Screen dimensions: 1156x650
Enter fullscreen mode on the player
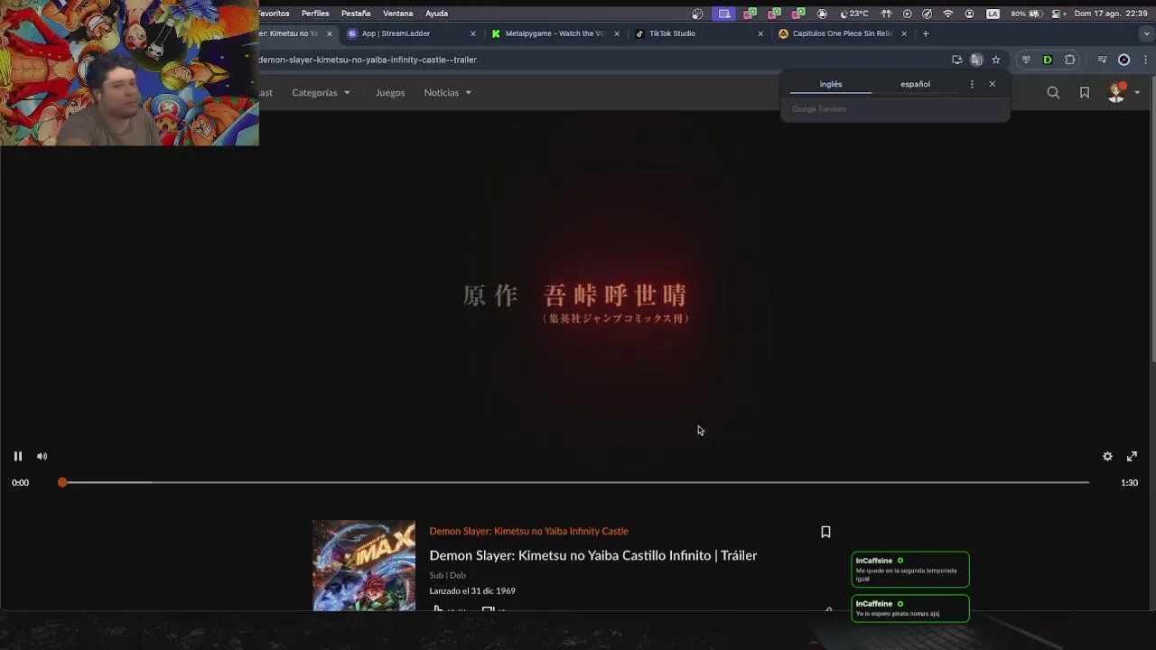coord(1132,456)
